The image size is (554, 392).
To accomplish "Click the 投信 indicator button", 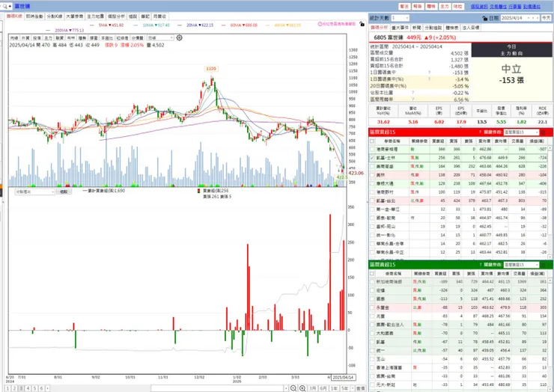I will coord(37,38).
